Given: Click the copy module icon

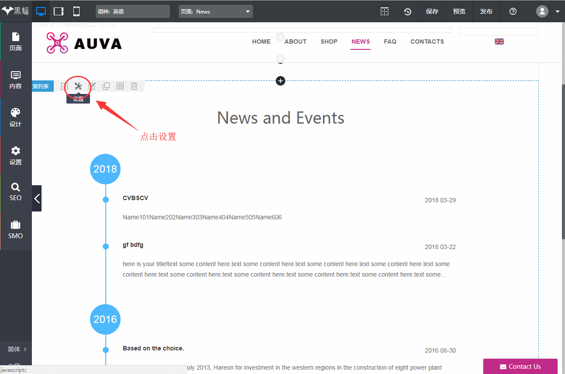Looking at the screenshot, I should [x=106, y=87].
